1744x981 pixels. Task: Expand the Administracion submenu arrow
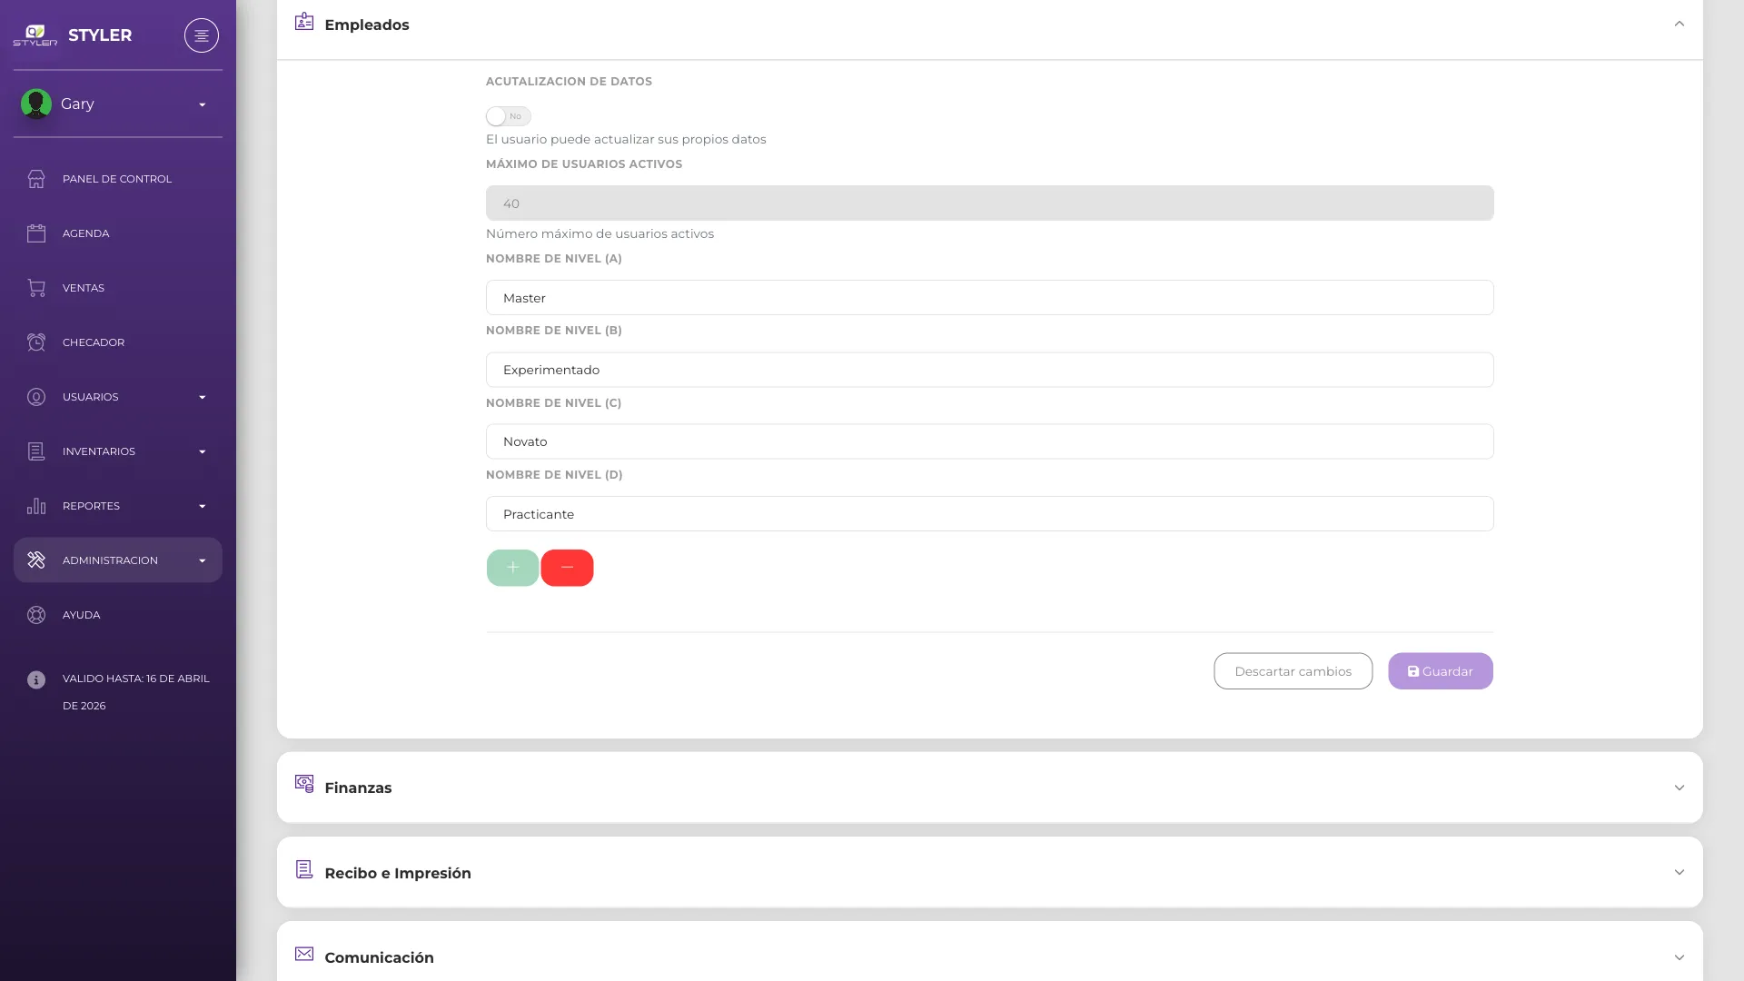pos(203,560)
